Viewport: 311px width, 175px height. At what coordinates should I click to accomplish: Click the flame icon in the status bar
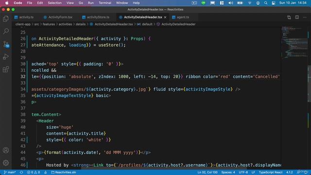click(x=45, y=172)
